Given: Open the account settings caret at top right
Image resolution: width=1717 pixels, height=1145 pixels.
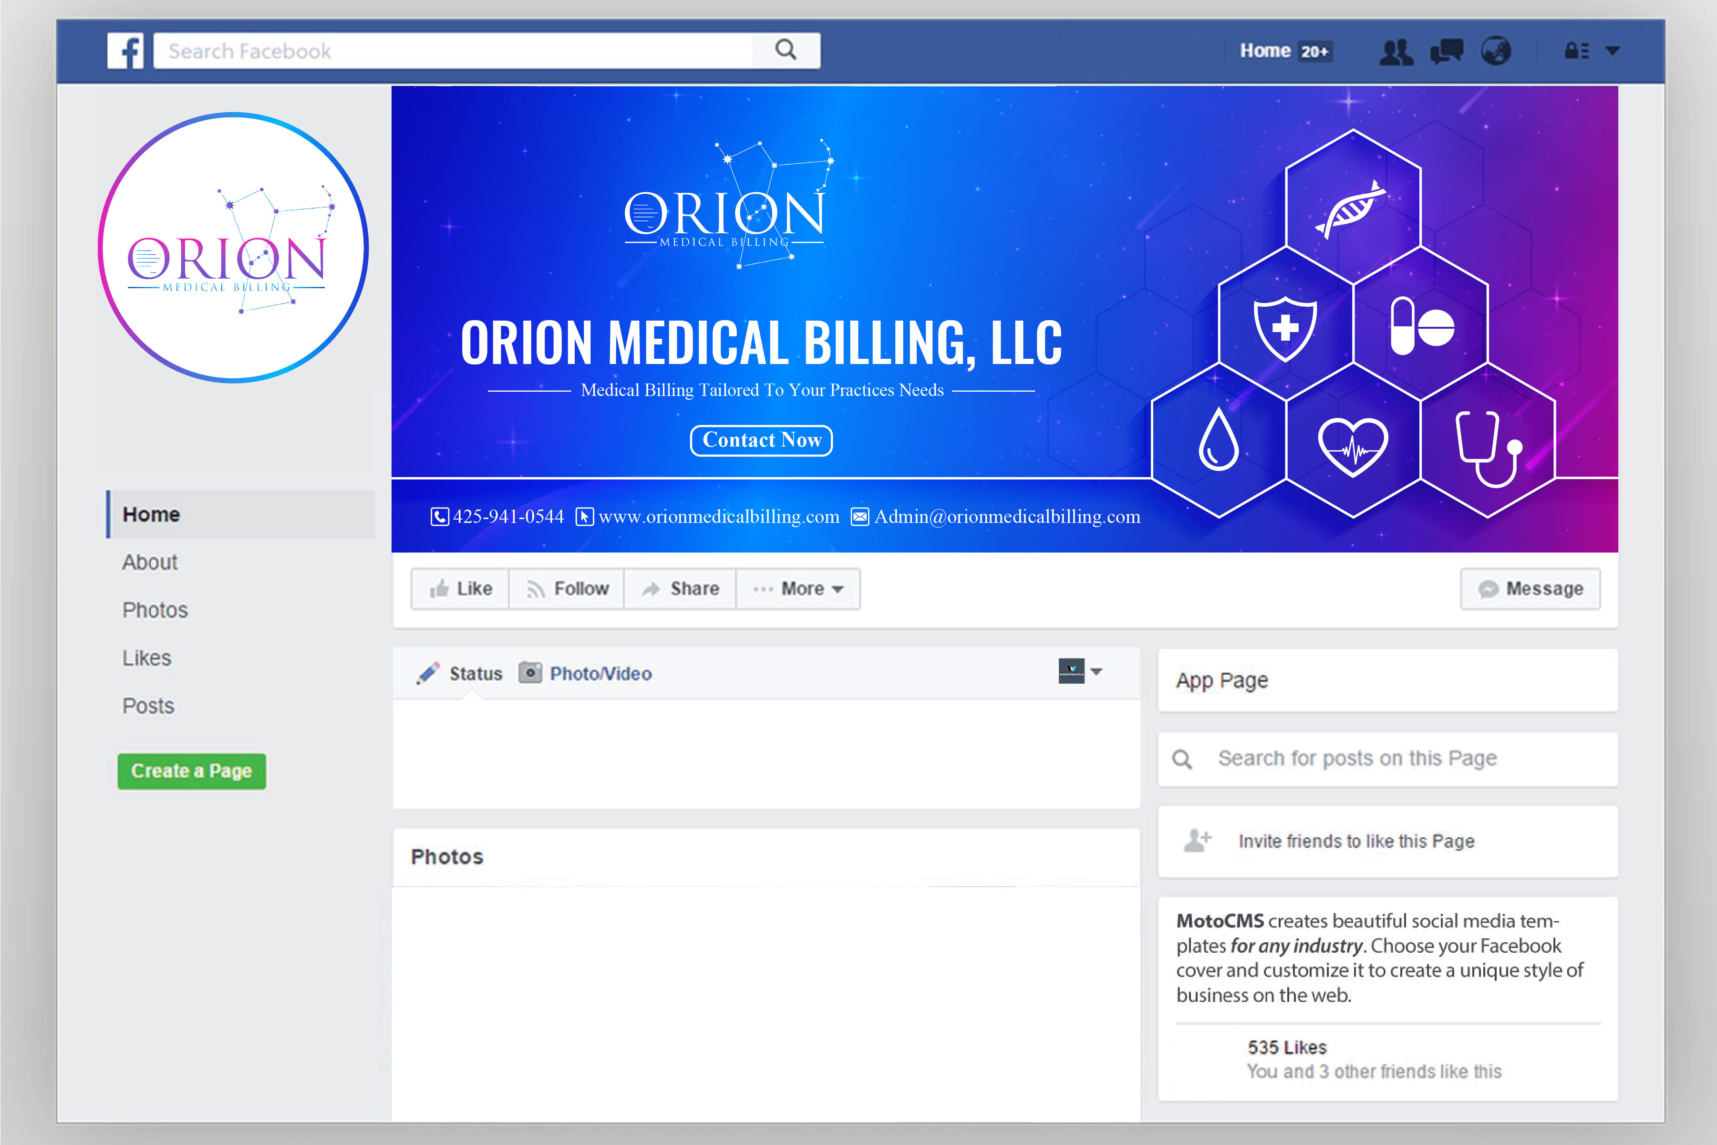Looking at the screenshot, I should point(1613,51).
